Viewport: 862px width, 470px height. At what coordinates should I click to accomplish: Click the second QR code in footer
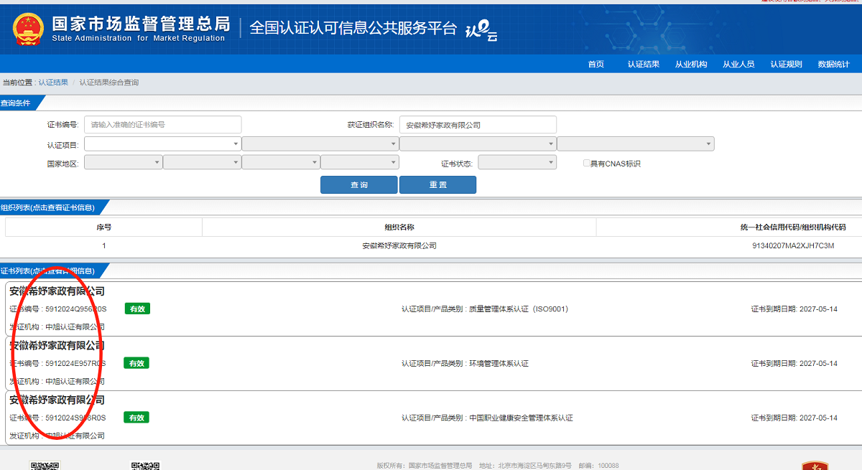point(144,465)
